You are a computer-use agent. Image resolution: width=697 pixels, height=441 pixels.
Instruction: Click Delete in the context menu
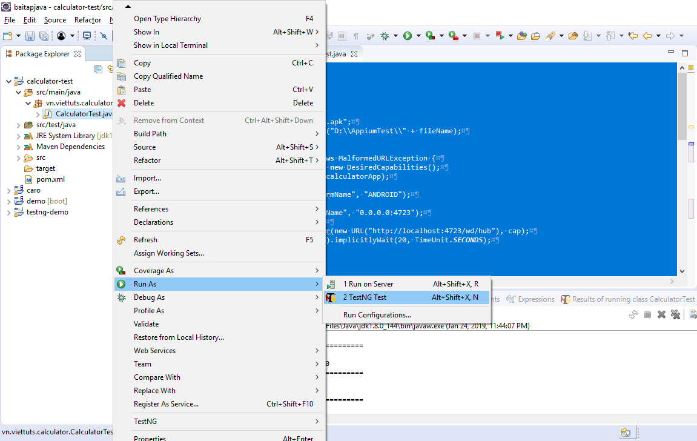pyautogui.click(x=219, y=103)
